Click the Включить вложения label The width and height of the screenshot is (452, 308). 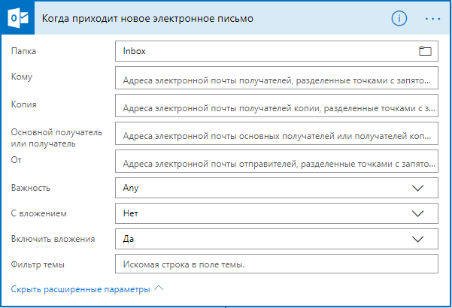[x=53, y=239]
